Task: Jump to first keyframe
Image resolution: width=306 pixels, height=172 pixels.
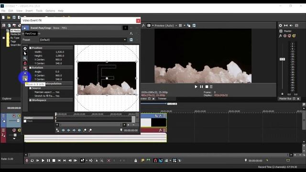Action: (x=64, y=130)
